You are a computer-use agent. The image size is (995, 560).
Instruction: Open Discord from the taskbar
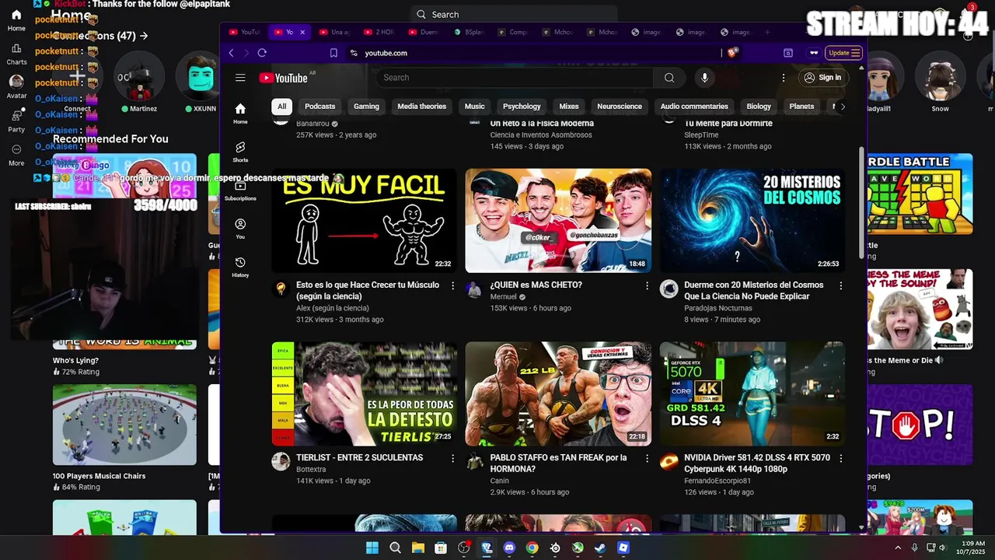(509, 548)
